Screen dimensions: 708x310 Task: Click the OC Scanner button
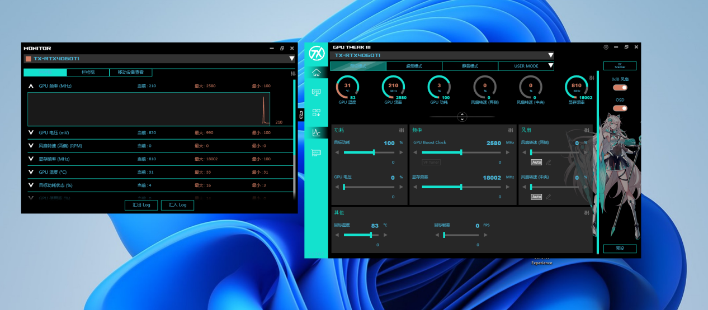pos(620,66)
